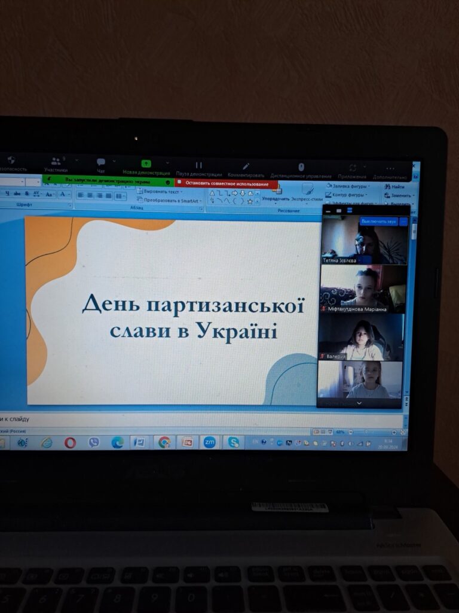Expand arrow next to Участники
The height and width of the screenshot is (613, 459).
click(76, 160)
